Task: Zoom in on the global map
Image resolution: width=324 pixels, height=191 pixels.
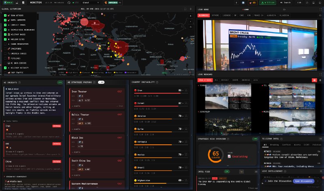Action: click(x=190, y=16)
